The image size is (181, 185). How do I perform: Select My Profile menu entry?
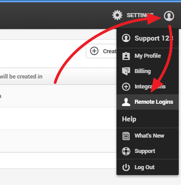[148, 56]
